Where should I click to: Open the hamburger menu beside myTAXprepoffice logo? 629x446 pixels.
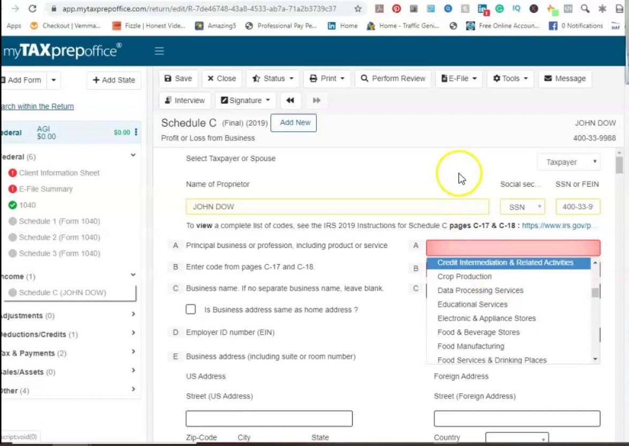click(x=159, y=51)
